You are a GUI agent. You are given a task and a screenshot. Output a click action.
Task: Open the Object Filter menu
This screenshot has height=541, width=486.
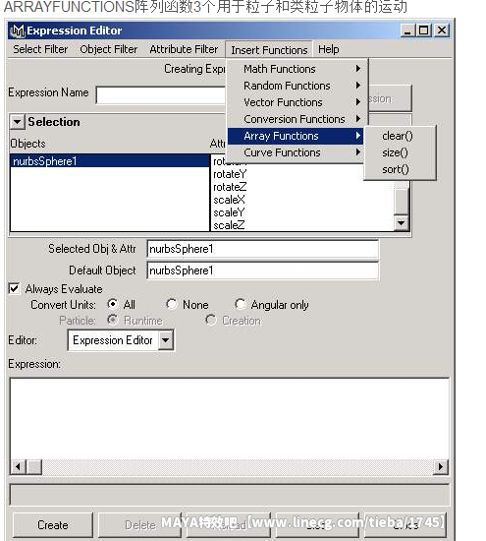coord(109,49)
